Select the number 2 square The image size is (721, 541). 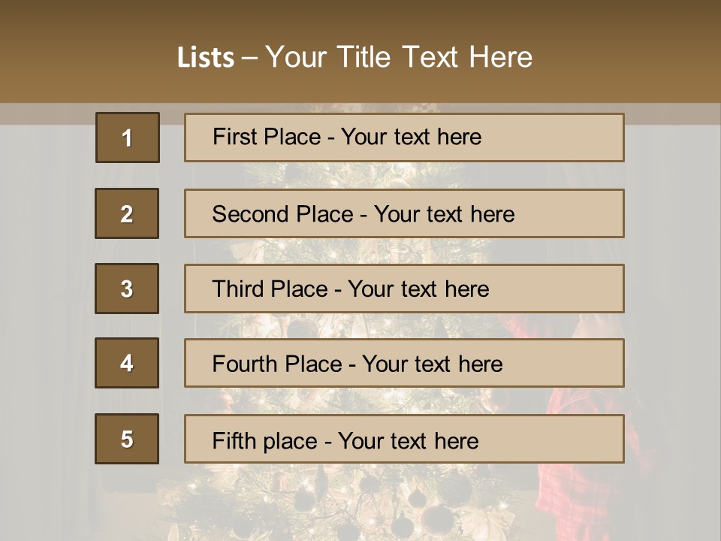point(127,213)
